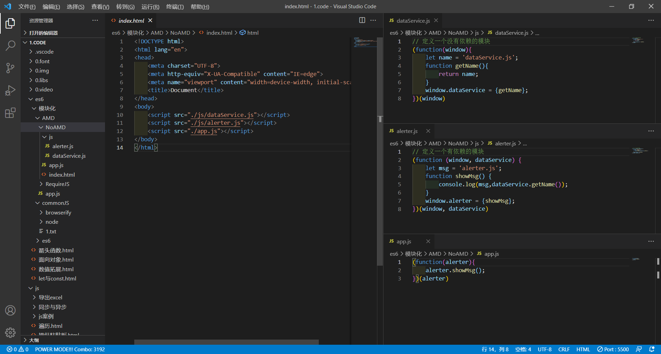Expand the RequireJS folder
This screenshot has height=354, width=661.
coord(63,184)
